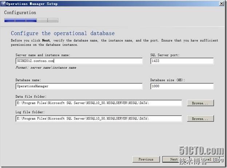Click the 'Format: server name\instance name' hint
Image resolution: width=227 pixels, height=168 pixels.
[46, 68]
